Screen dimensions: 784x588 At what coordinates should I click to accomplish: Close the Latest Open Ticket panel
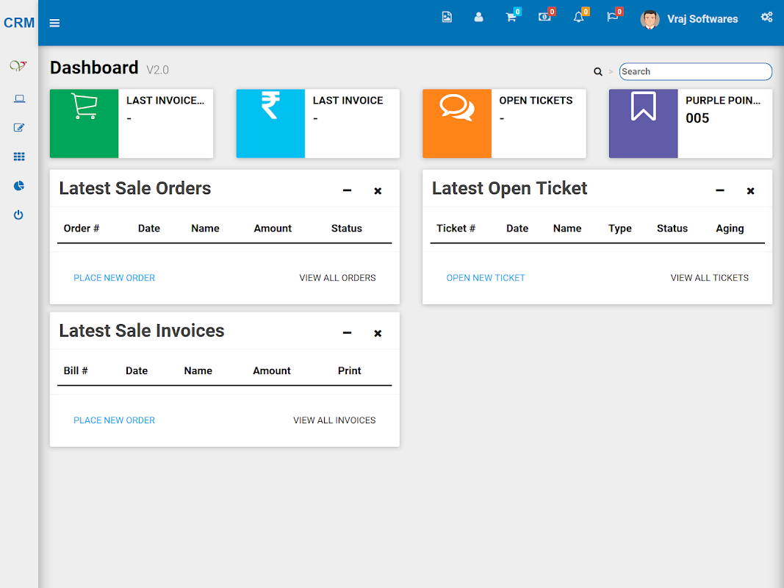[750, 191]
